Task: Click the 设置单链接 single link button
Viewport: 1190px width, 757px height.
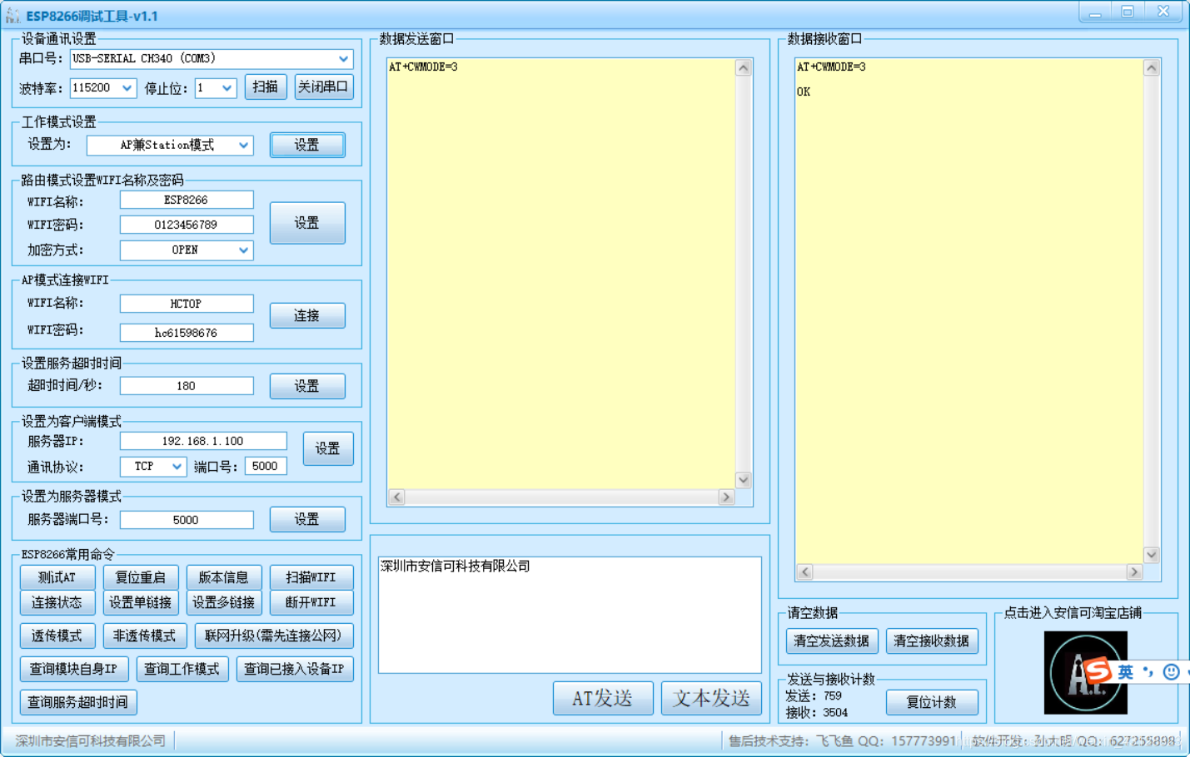Action: click(141, 602)
